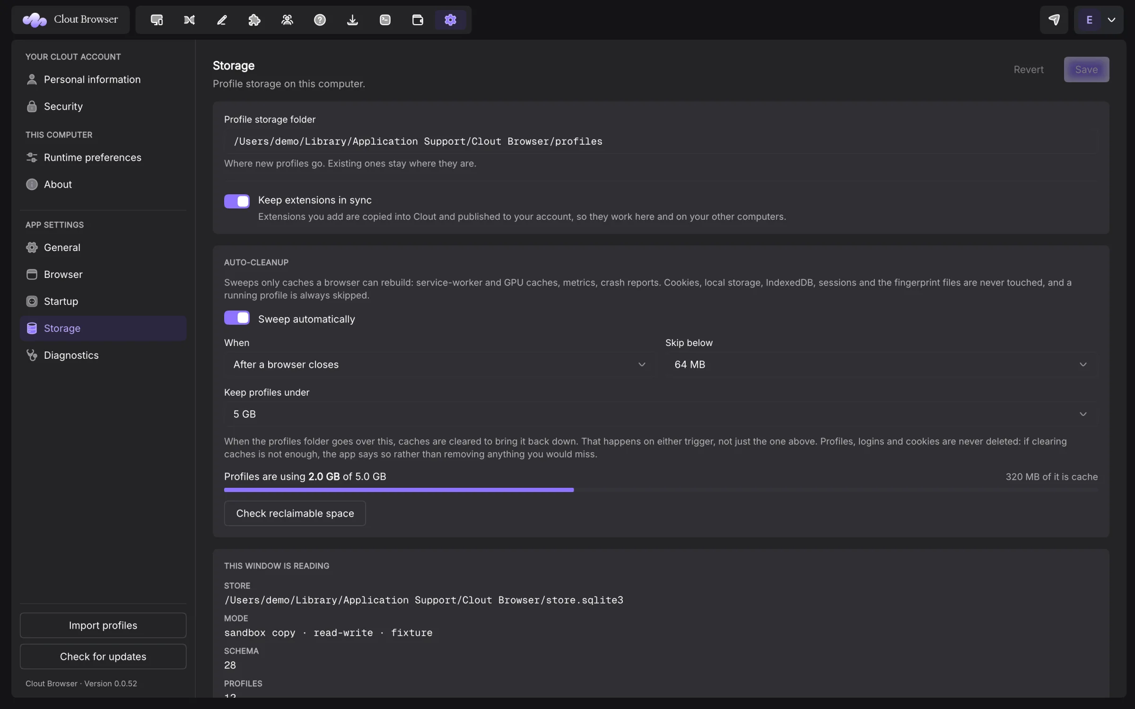Click the info icon beside About

[32, 184]
